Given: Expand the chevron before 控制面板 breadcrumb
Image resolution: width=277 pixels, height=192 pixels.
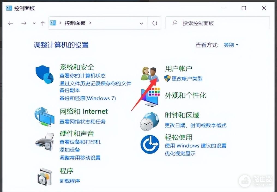Looking at the screenshot, I should pos(61,23).
